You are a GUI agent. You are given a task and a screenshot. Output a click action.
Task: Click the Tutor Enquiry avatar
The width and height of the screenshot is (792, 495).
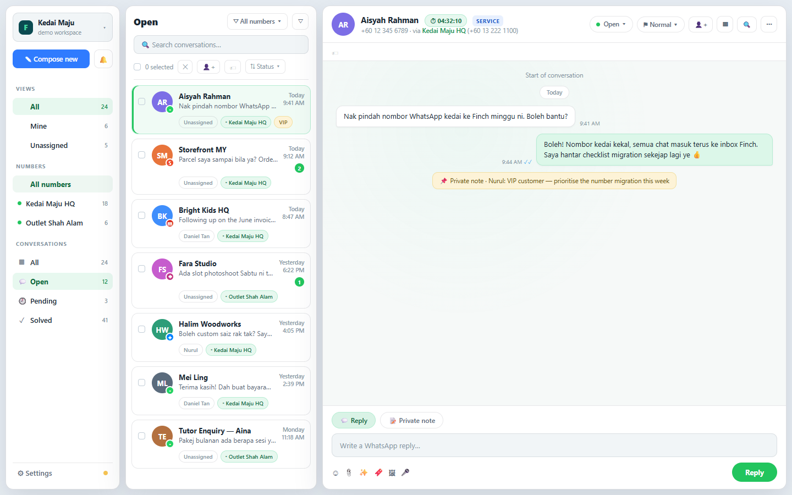[x=162, y=437]
